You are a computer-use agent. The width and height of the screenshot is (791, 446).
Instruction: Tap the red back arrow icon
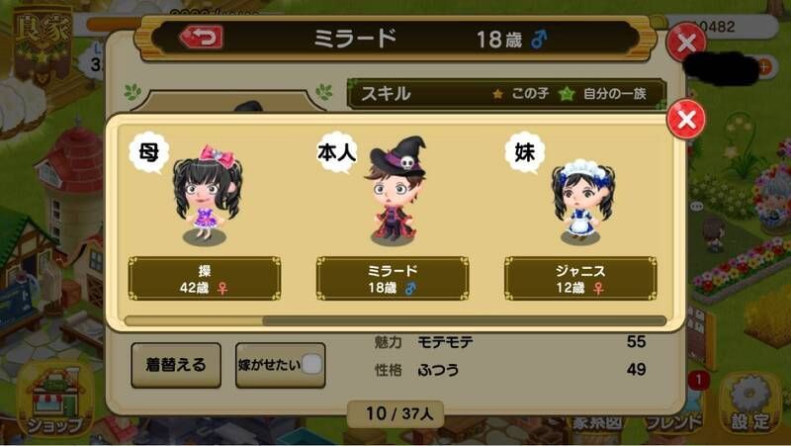point(202,38)
